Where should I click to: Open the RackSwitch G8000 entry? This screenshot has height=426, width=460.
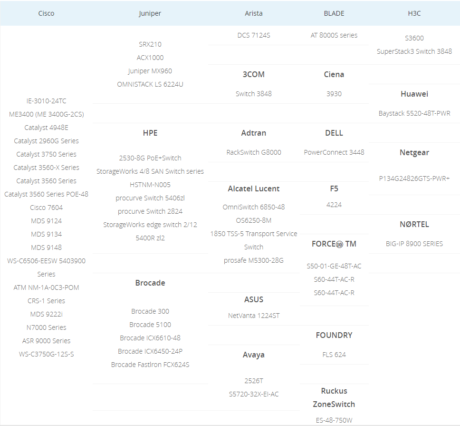click(253, 152)
